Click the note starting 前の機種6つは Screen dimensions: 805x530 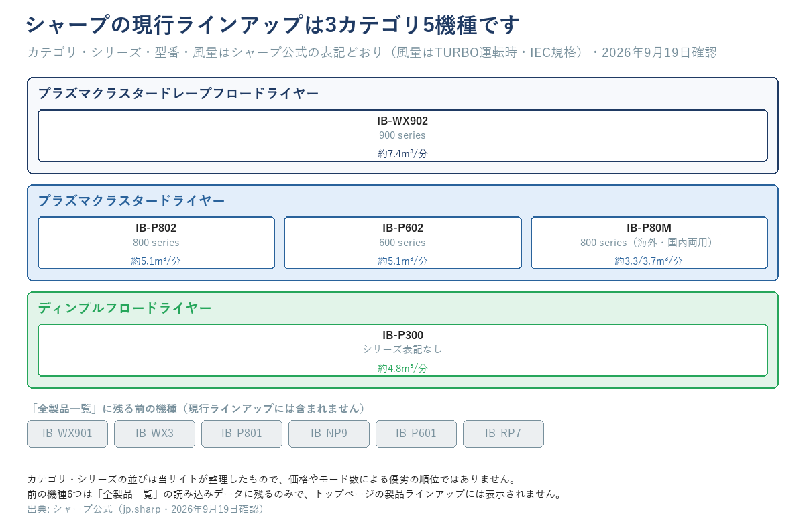click(x=294, y=494)
